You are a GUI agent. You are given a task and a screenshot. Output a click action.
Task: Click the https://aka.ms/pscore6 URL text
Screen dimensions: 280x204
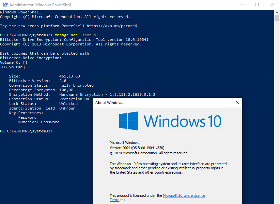point(112,26)
